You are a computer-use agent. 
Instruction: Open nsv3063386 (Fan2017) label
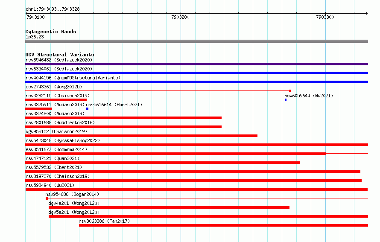pos(104,221)
